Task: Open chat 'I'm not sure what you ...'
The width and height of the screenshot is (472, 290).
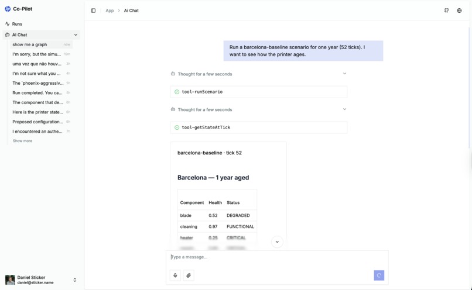Action: tap(42, 73)
